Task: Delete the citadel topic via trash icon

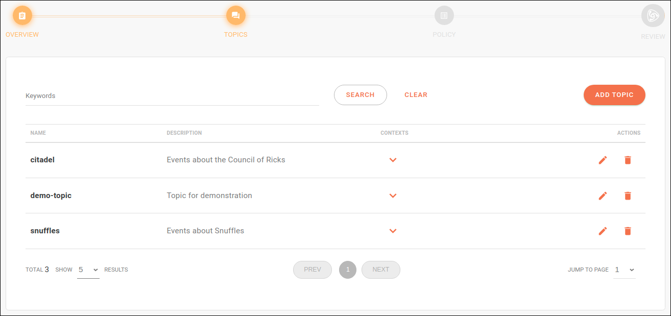Action: [628, 160]
